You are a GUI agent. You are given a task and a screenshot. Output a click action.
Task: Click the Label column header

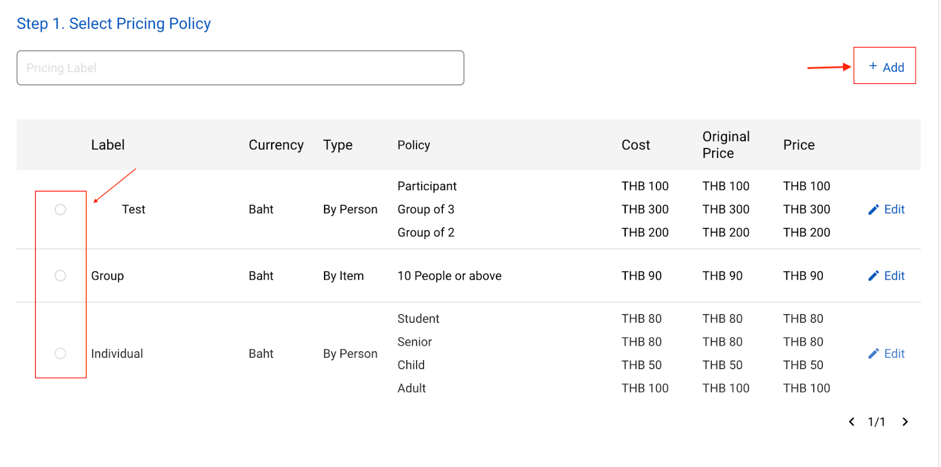(x=108, y=145)
